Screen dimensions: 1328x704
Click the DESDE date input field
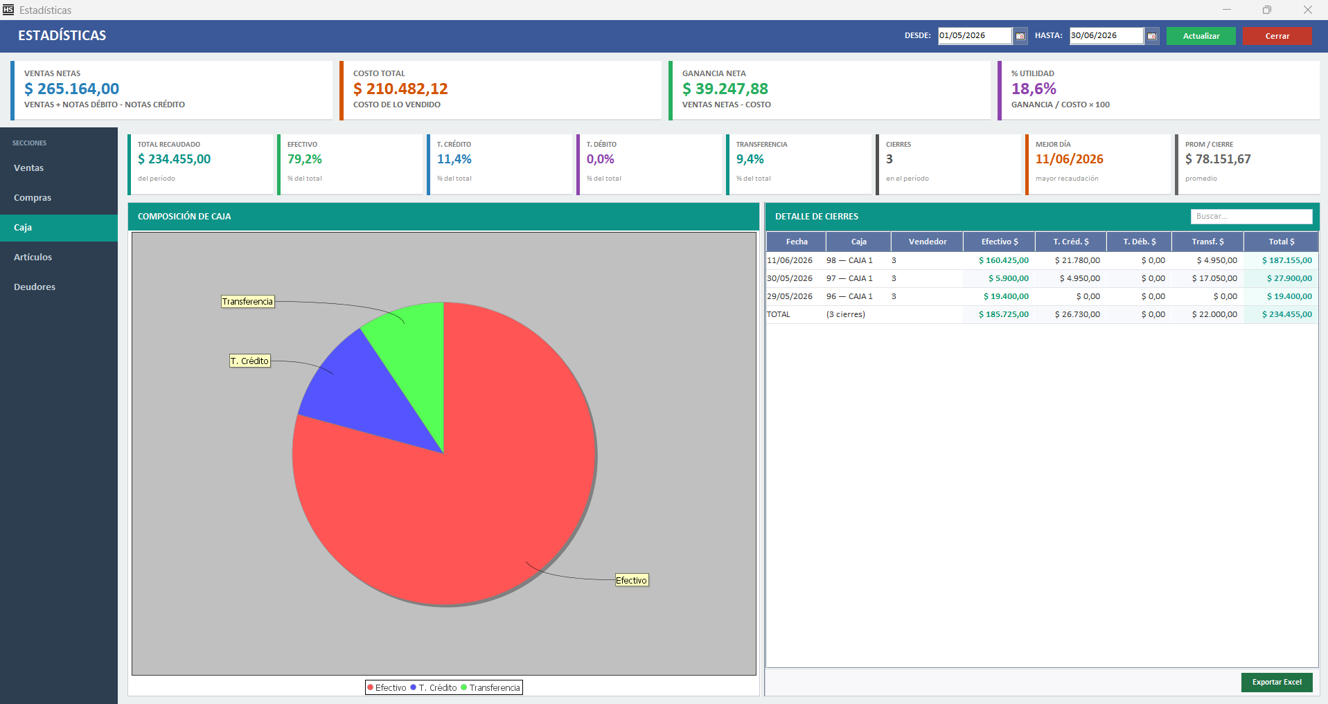tap(975, 36)
